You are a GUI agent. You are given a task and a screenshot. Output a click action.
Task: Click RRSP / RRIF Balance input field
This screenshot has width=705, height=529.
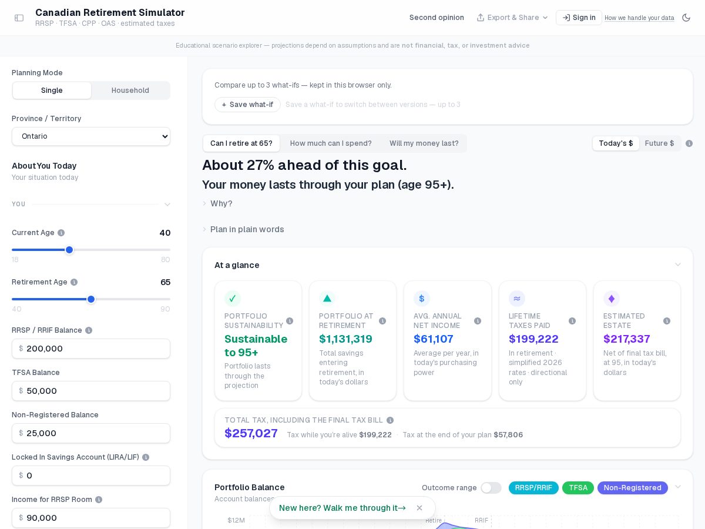(x=91, y=349)
